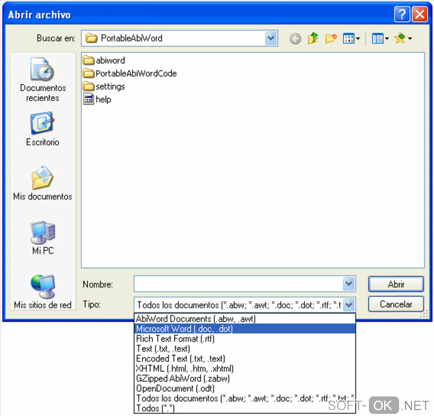Screen dimensions: 434x416
Task: Click the Cancelar button
Action: tap(396, 304)
